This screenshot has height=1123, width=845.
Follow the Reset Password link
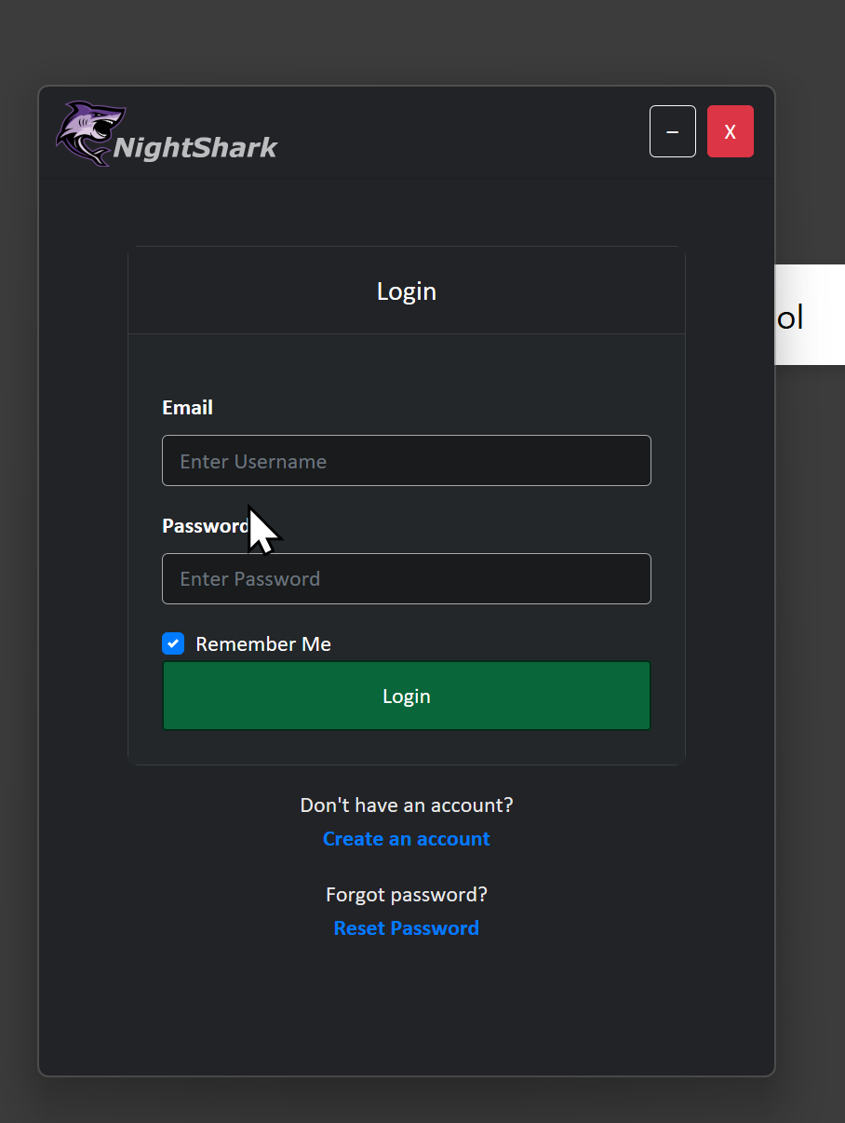(407, 928)
